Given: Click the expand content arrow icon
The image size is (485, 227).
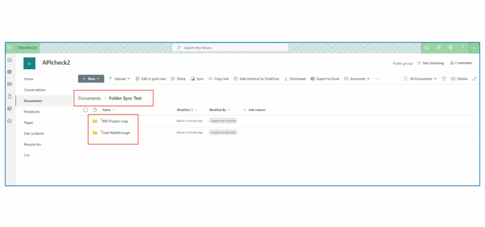Looking at the screenshot, I should pyautogui.click(x=475, y=79).
